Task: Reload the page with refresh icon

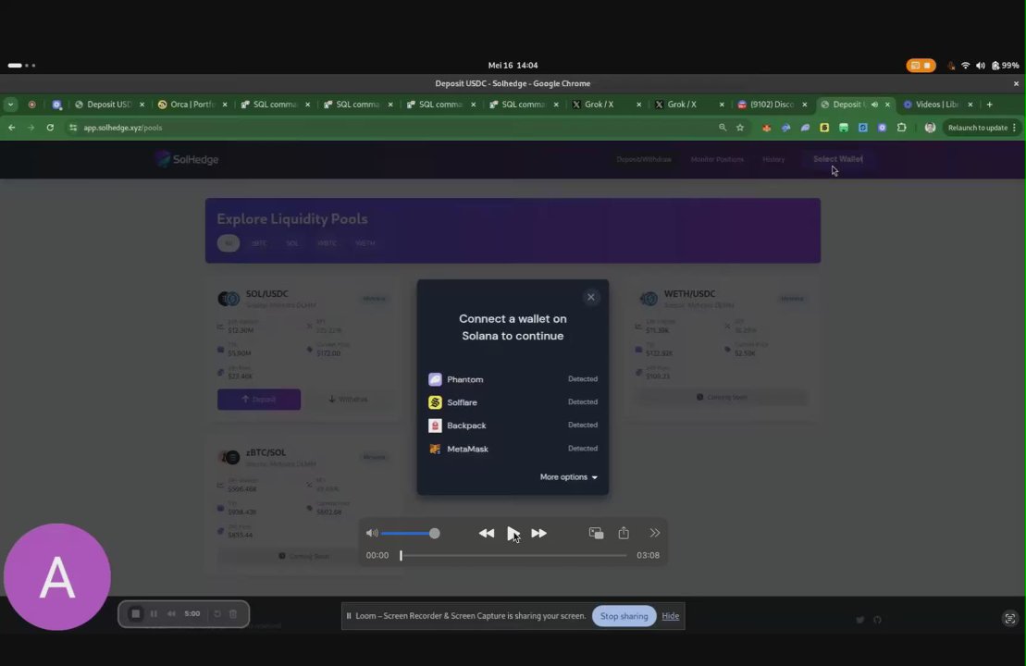Action: click(x=50, y=128)
